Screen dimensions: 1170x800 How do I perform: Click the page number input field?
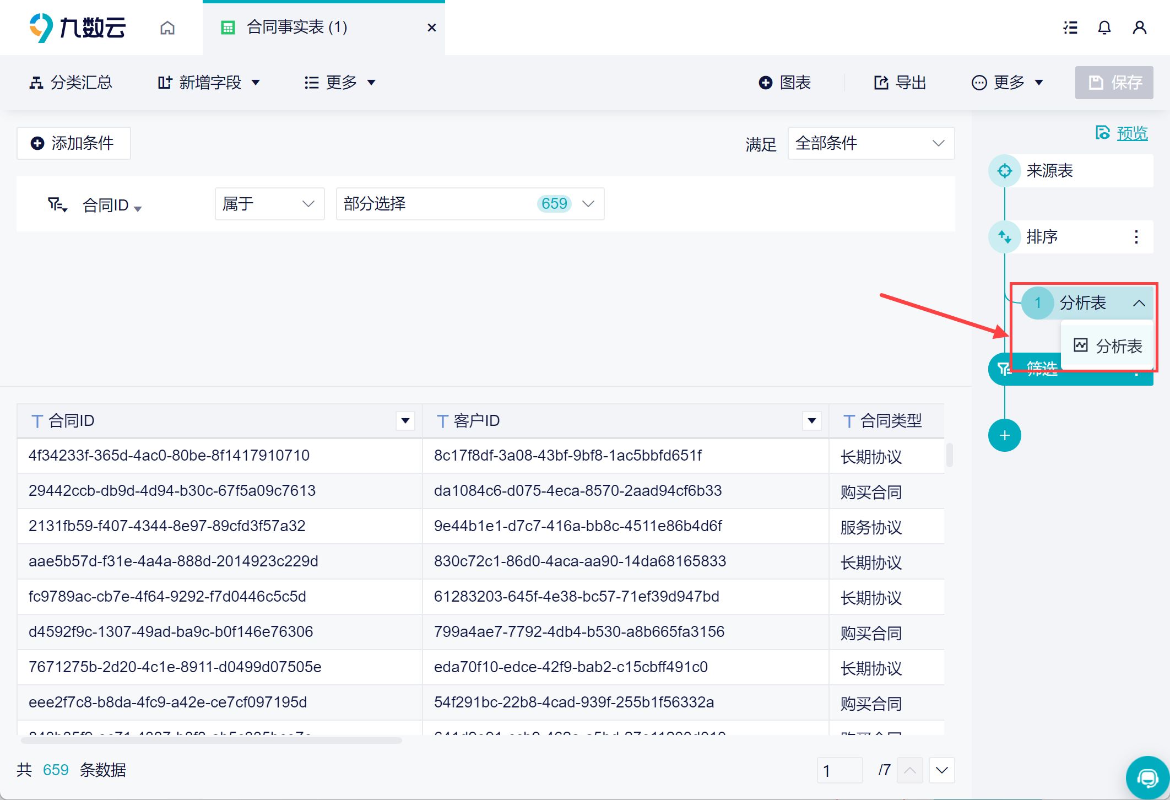839,770
